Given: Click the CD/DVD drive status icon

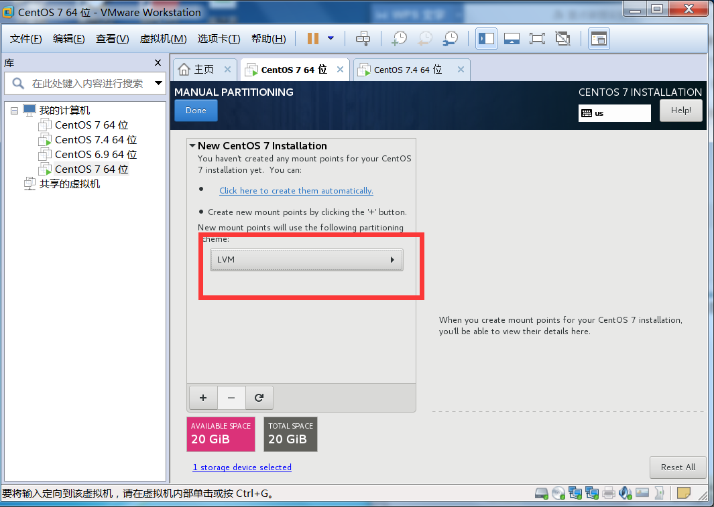Looking at the screenshot, I should tap(558, 493).
